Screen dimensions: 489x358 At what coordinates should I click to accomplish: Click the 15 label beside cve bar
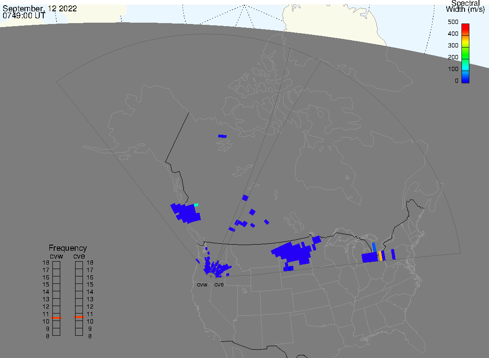pyautogui.click(x=90, y=284)
